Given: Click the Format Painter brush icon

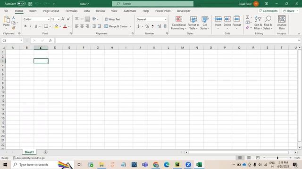Looking at the screenshot, I should [x=14, y=28].
